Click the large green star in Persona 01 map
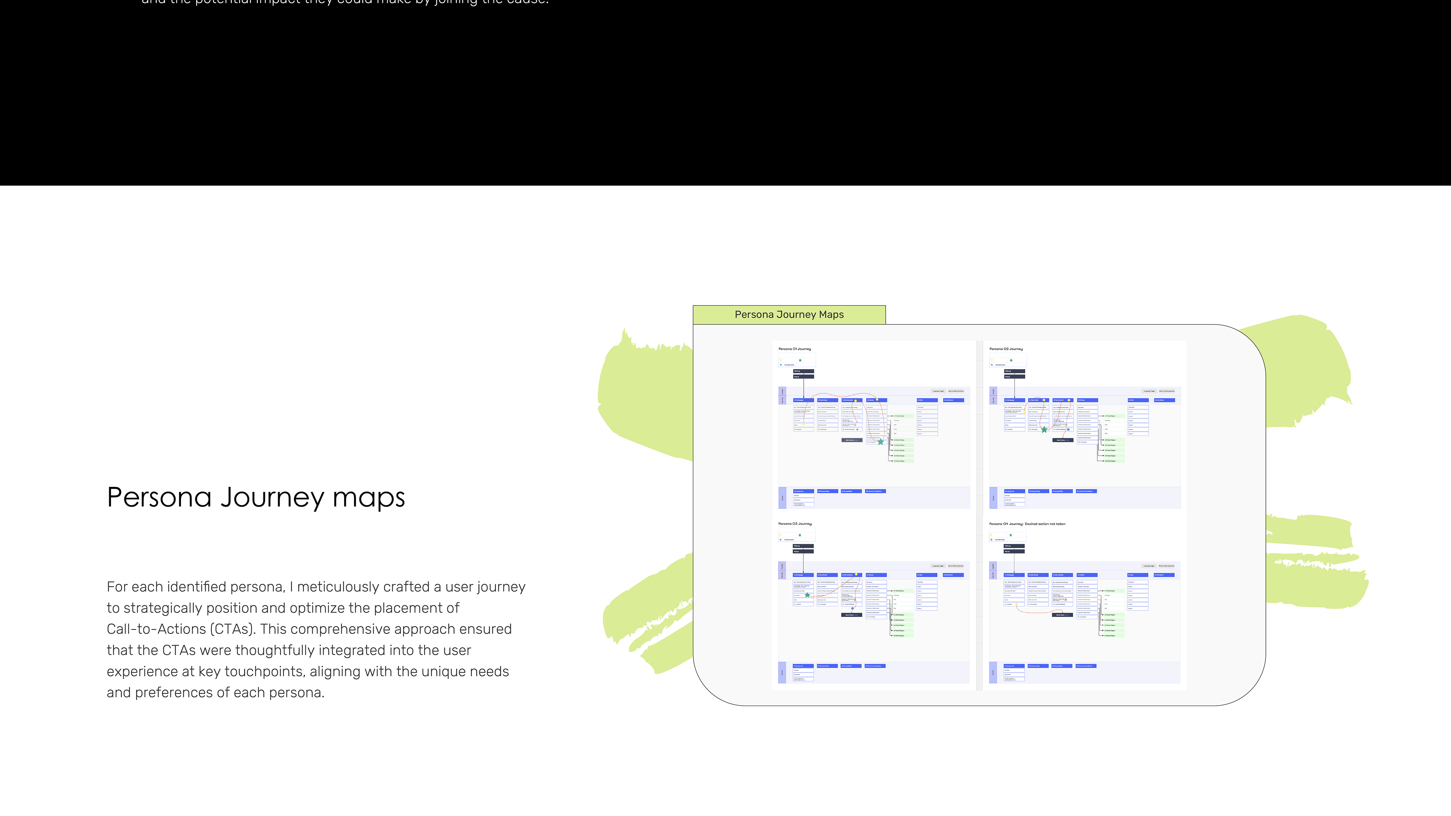 point(880,442)
